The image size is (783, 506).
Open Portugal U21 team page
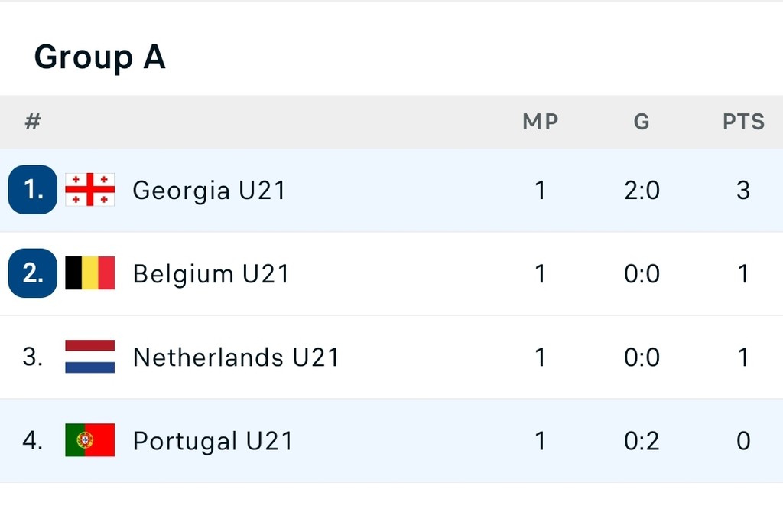213,441
